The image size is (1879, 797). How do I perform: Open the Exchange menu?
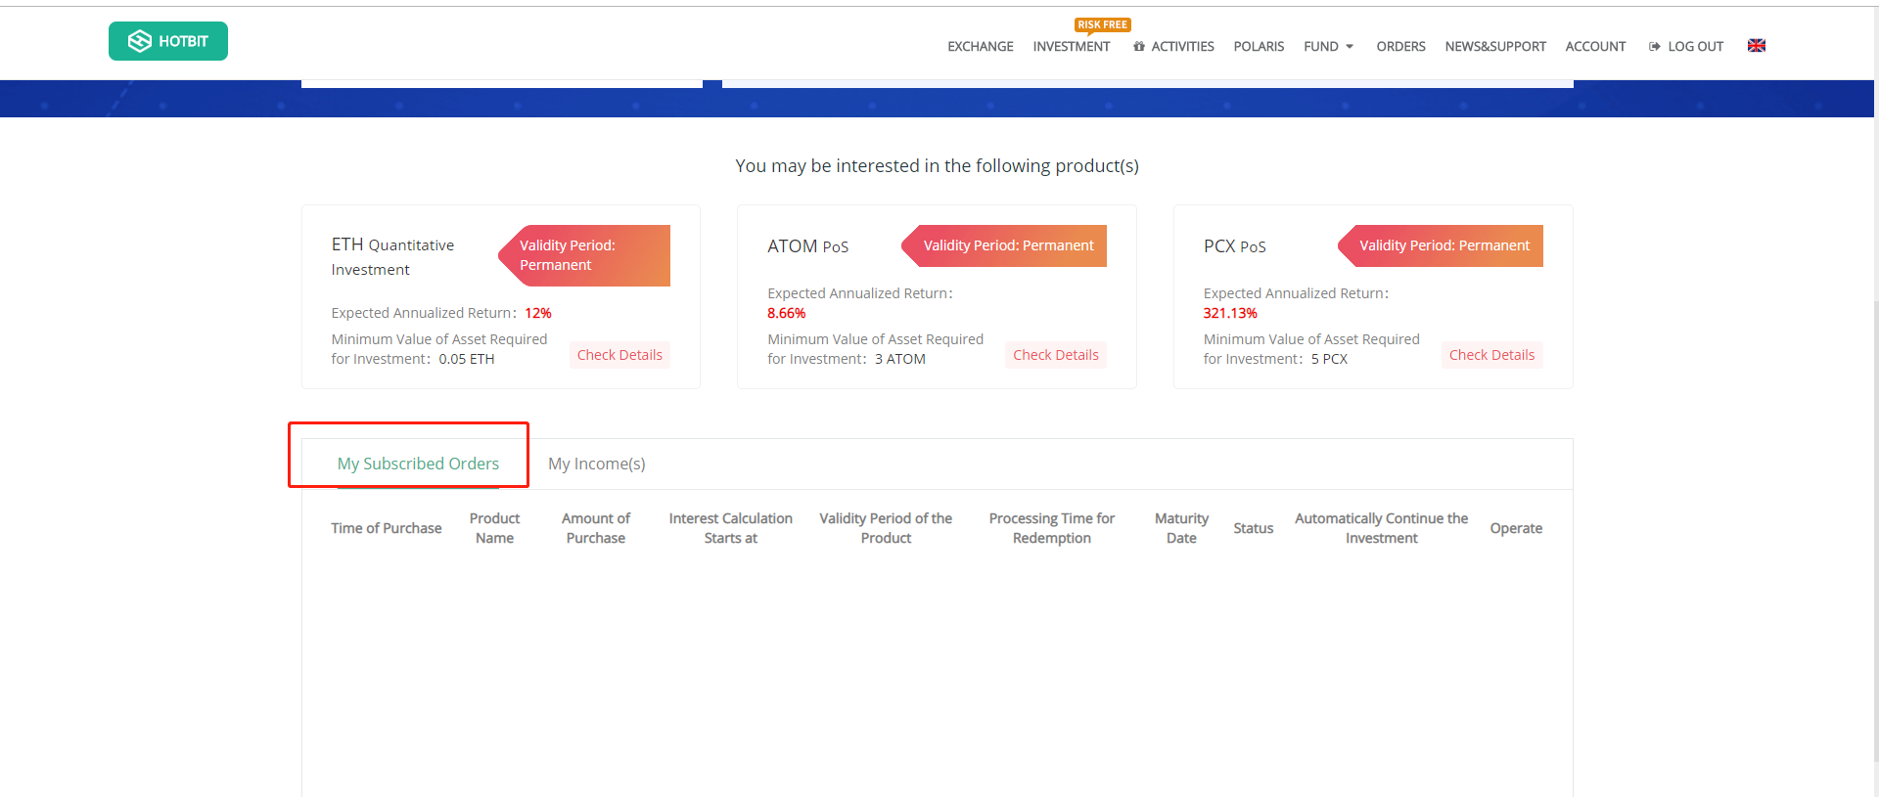(981, 46)
